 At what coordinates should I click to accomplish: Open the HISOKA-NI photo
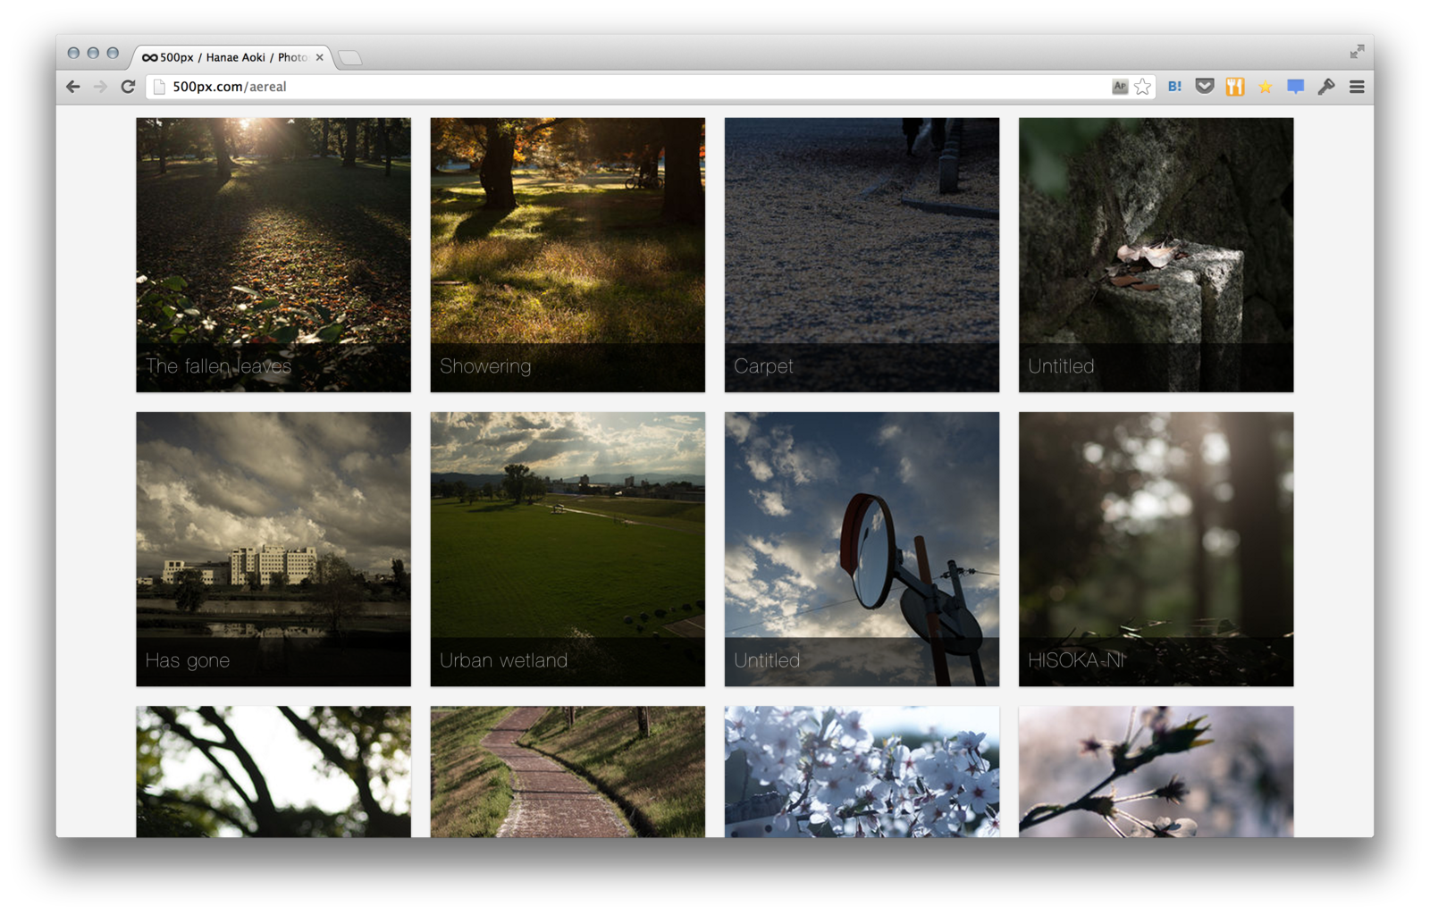click(1156, 549)
